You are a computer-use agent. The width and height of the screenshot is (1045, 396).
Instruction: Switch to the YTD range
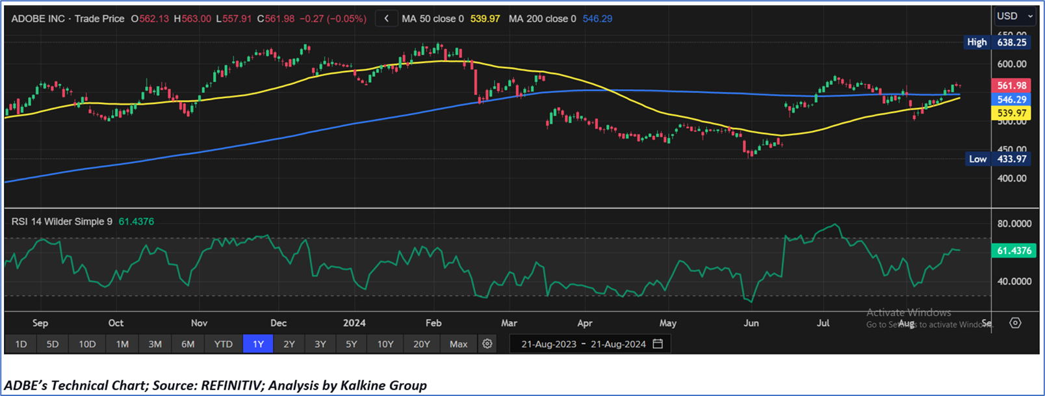pyautogui.click(x=224, y=344)
